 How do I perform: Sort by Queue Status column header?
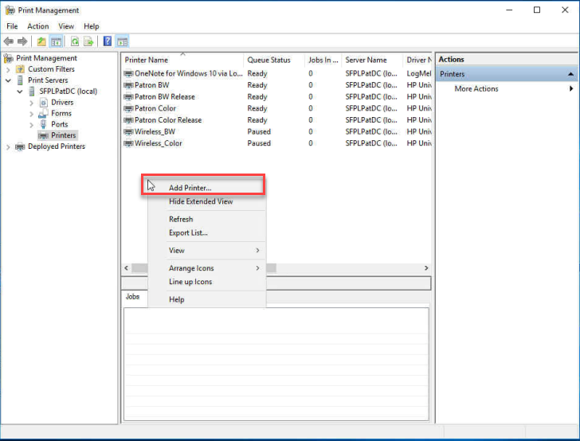coord(268,60)
